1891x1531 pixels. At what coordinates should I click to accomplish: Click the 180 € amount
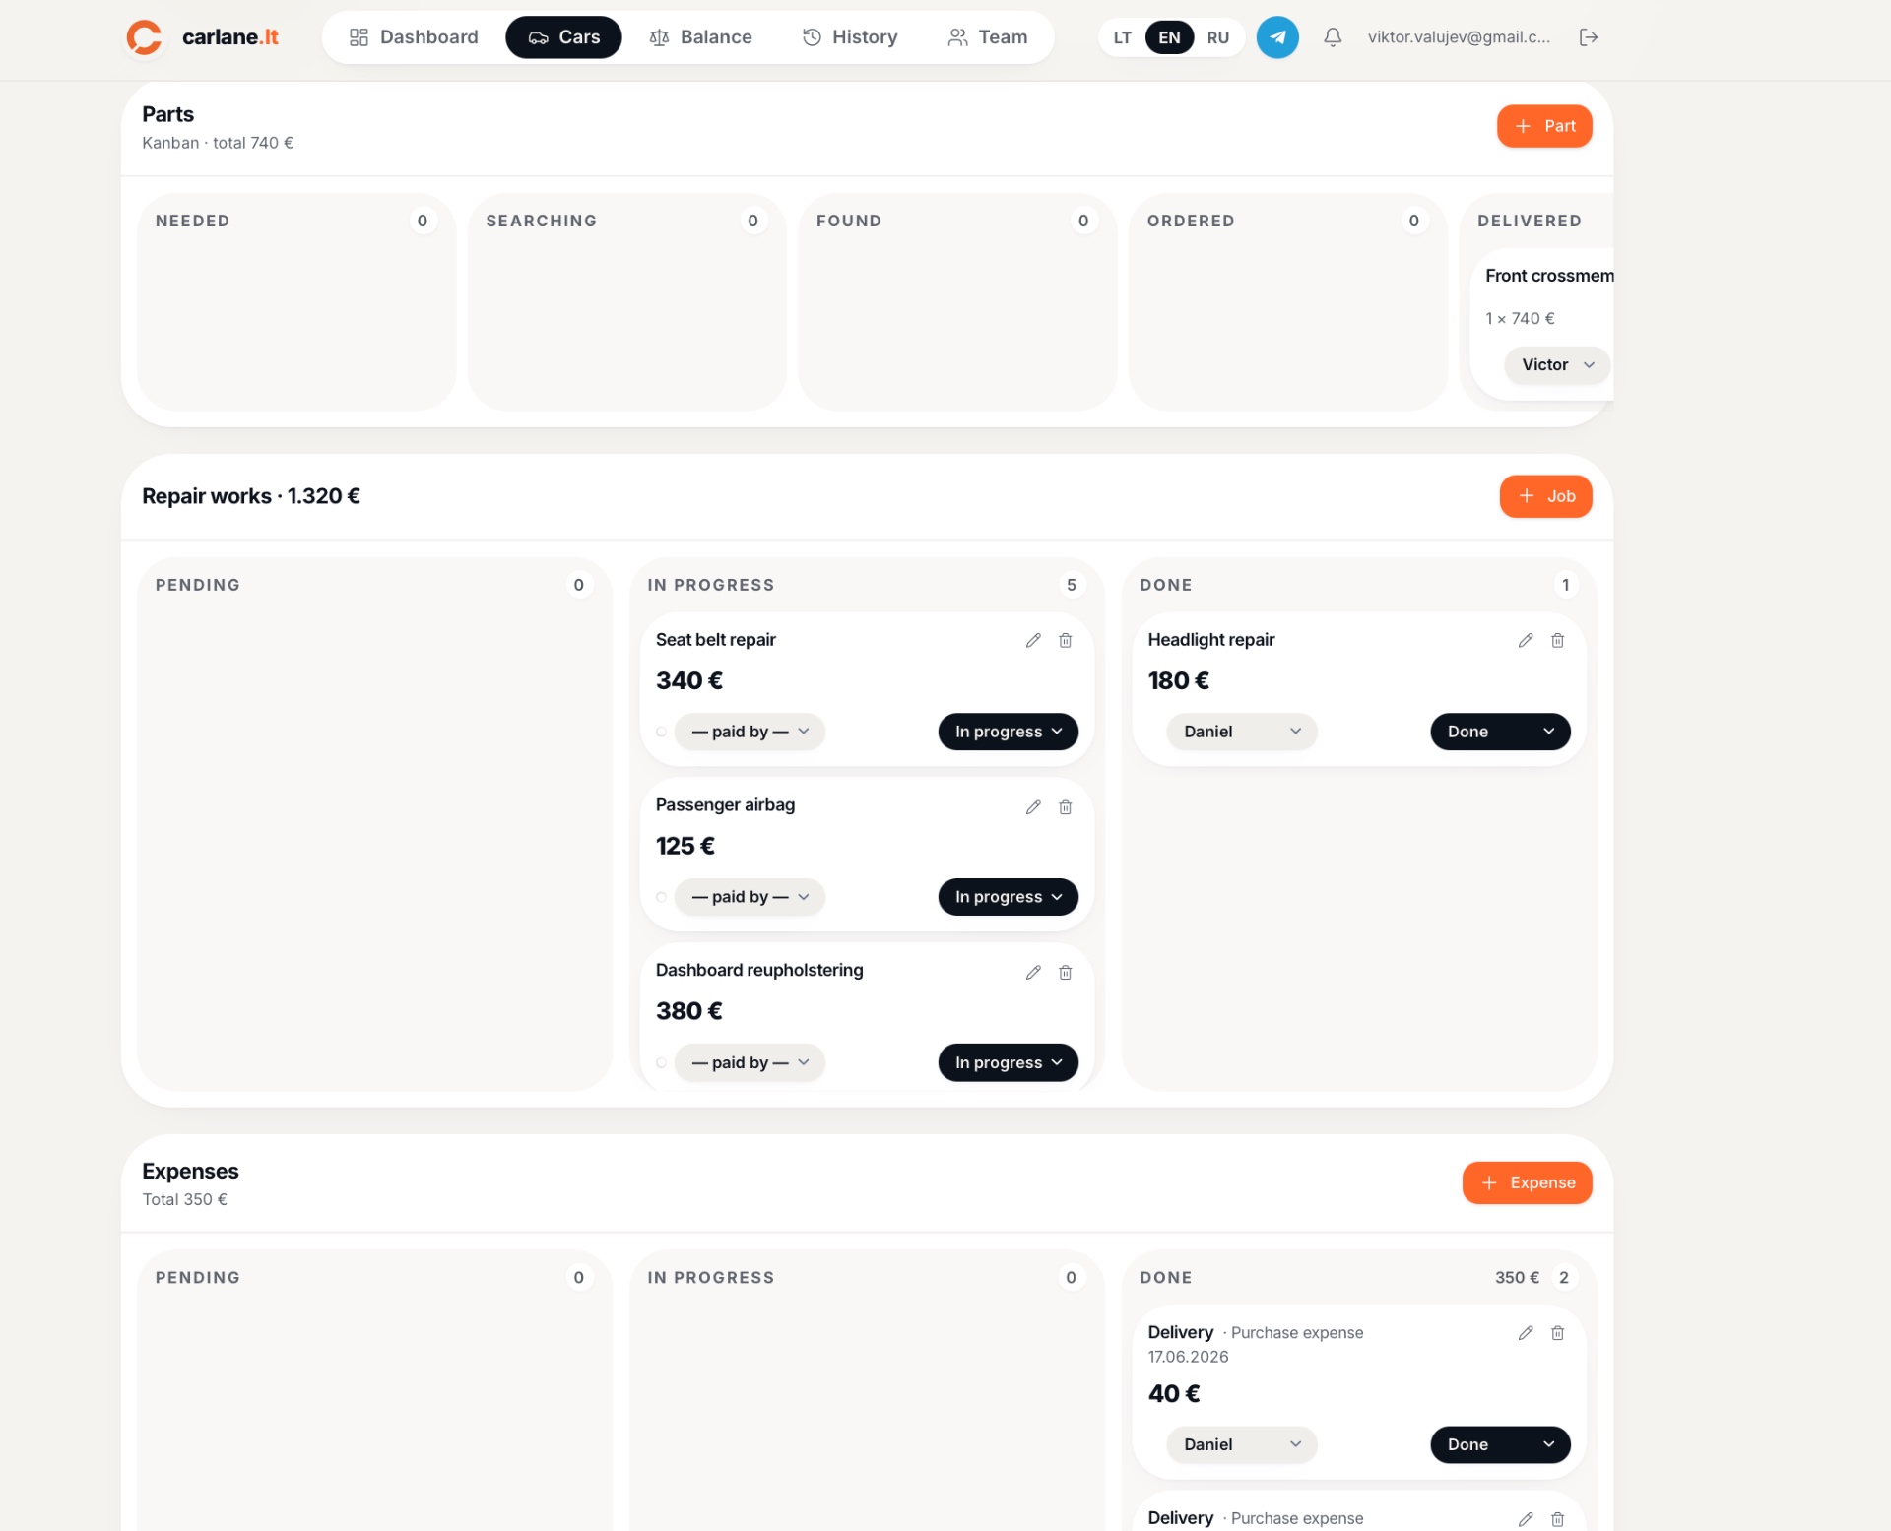tap(1178, 680)
